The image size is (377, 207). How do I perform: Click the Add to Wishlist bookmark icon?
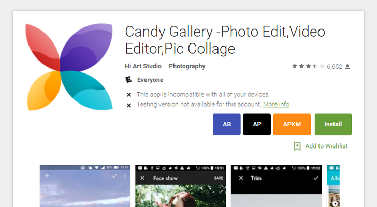click(297, 146)
